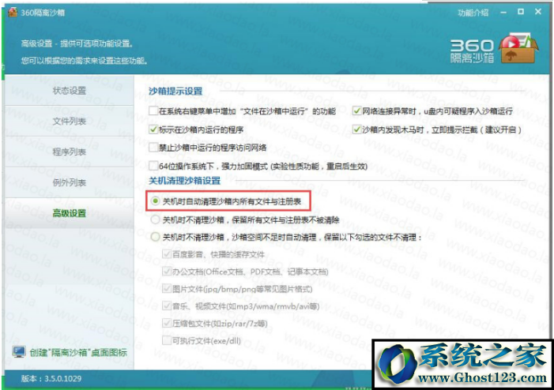Uncheck 标示在沙箱内运行的程序
This screenshot has height=390, width=554.
coord(153,129)
